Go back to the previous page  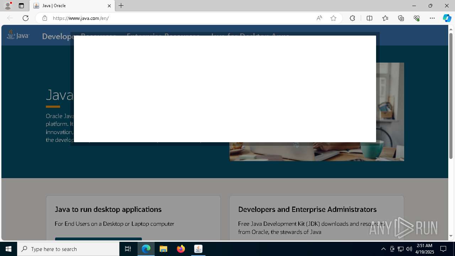(x=10, y=18)
